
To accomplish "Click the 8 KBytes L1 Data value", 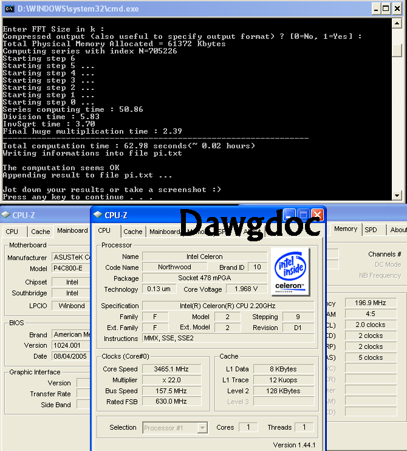I will pos(284,369).
